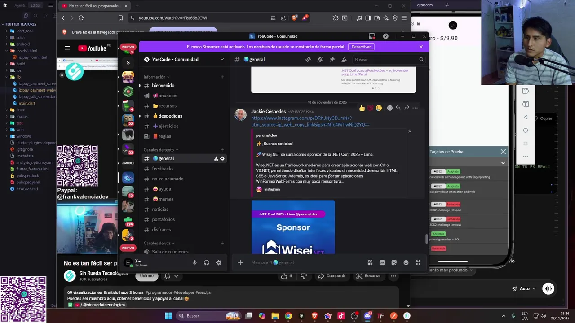React with 100 emoji on Jackie's message
The height and width of the screenshot is (323, 575).
click(x=371, y=108)
